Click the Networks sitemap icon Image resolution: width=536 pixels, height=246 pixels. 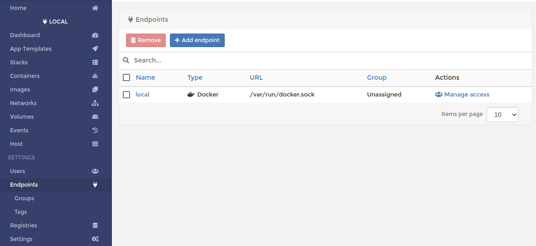[x=95, y=103]
